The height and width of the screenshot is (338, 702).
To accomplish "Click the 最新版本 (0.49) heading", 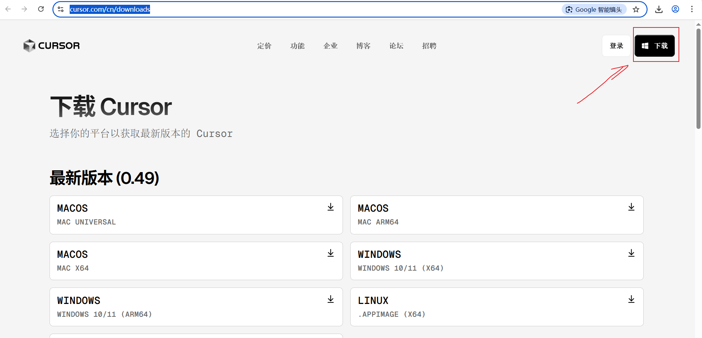I will pos(105,178).
